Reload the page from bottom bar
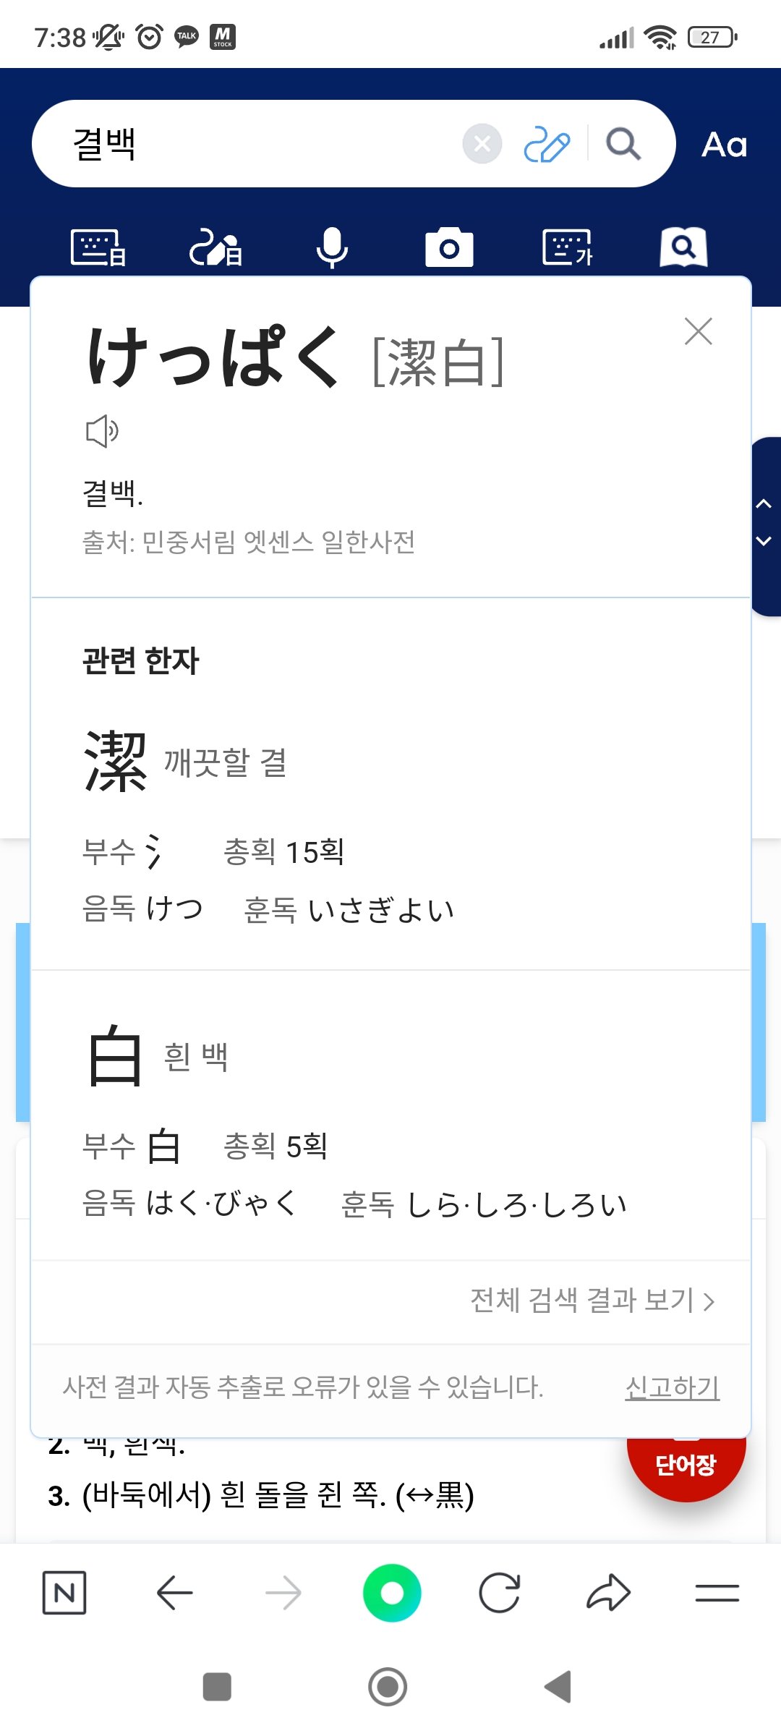This screenshot has height=1736, width=781. (500, 1593)
